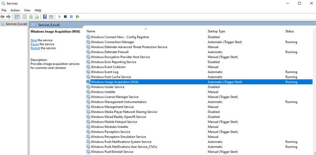
Task: Click the Pause the service link
Action: (x=34, y=44)
